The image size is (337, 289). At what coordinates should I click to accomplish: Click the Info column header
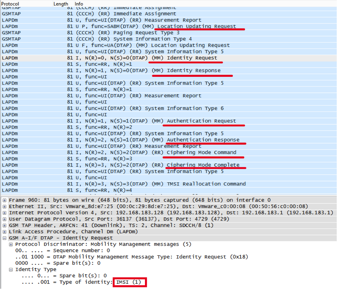click(x=79, y=3)
